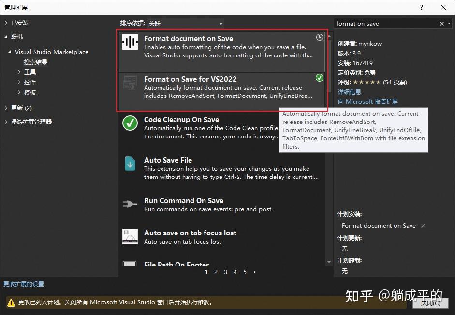Click the Auto save on tab focus lost icon
455x315 pixels.
(130, 236)
